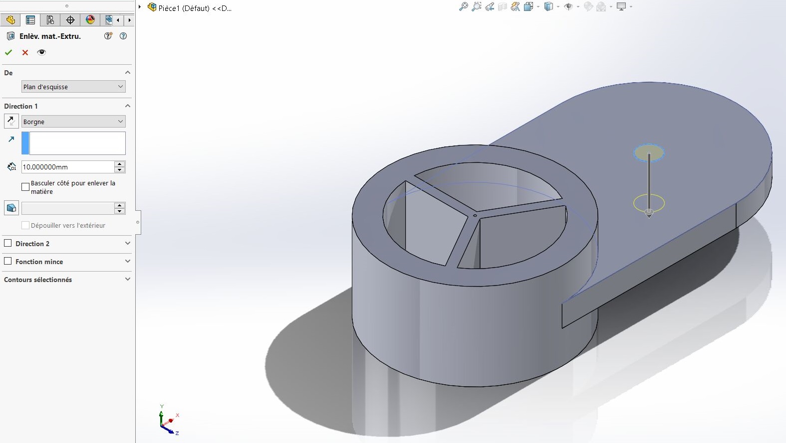The image size is (786, 443).
Task: Click the View Settings monitor icon
Action: pos(621,6)
